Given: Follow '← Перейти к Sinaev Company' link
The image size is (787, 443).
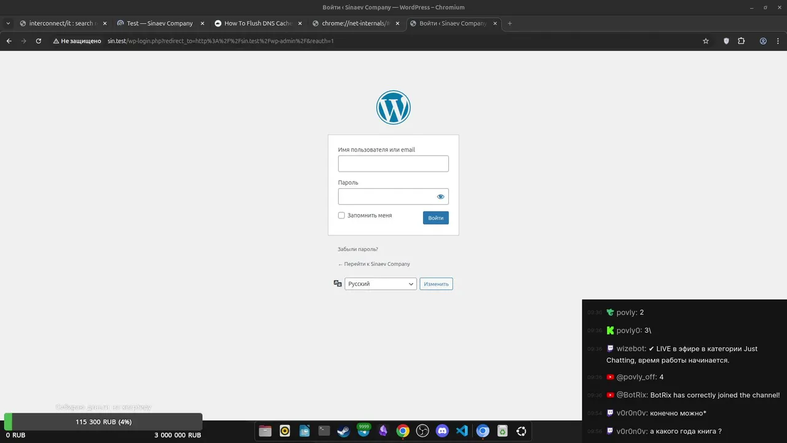Looking at the screenshot, I should [374, 264].
